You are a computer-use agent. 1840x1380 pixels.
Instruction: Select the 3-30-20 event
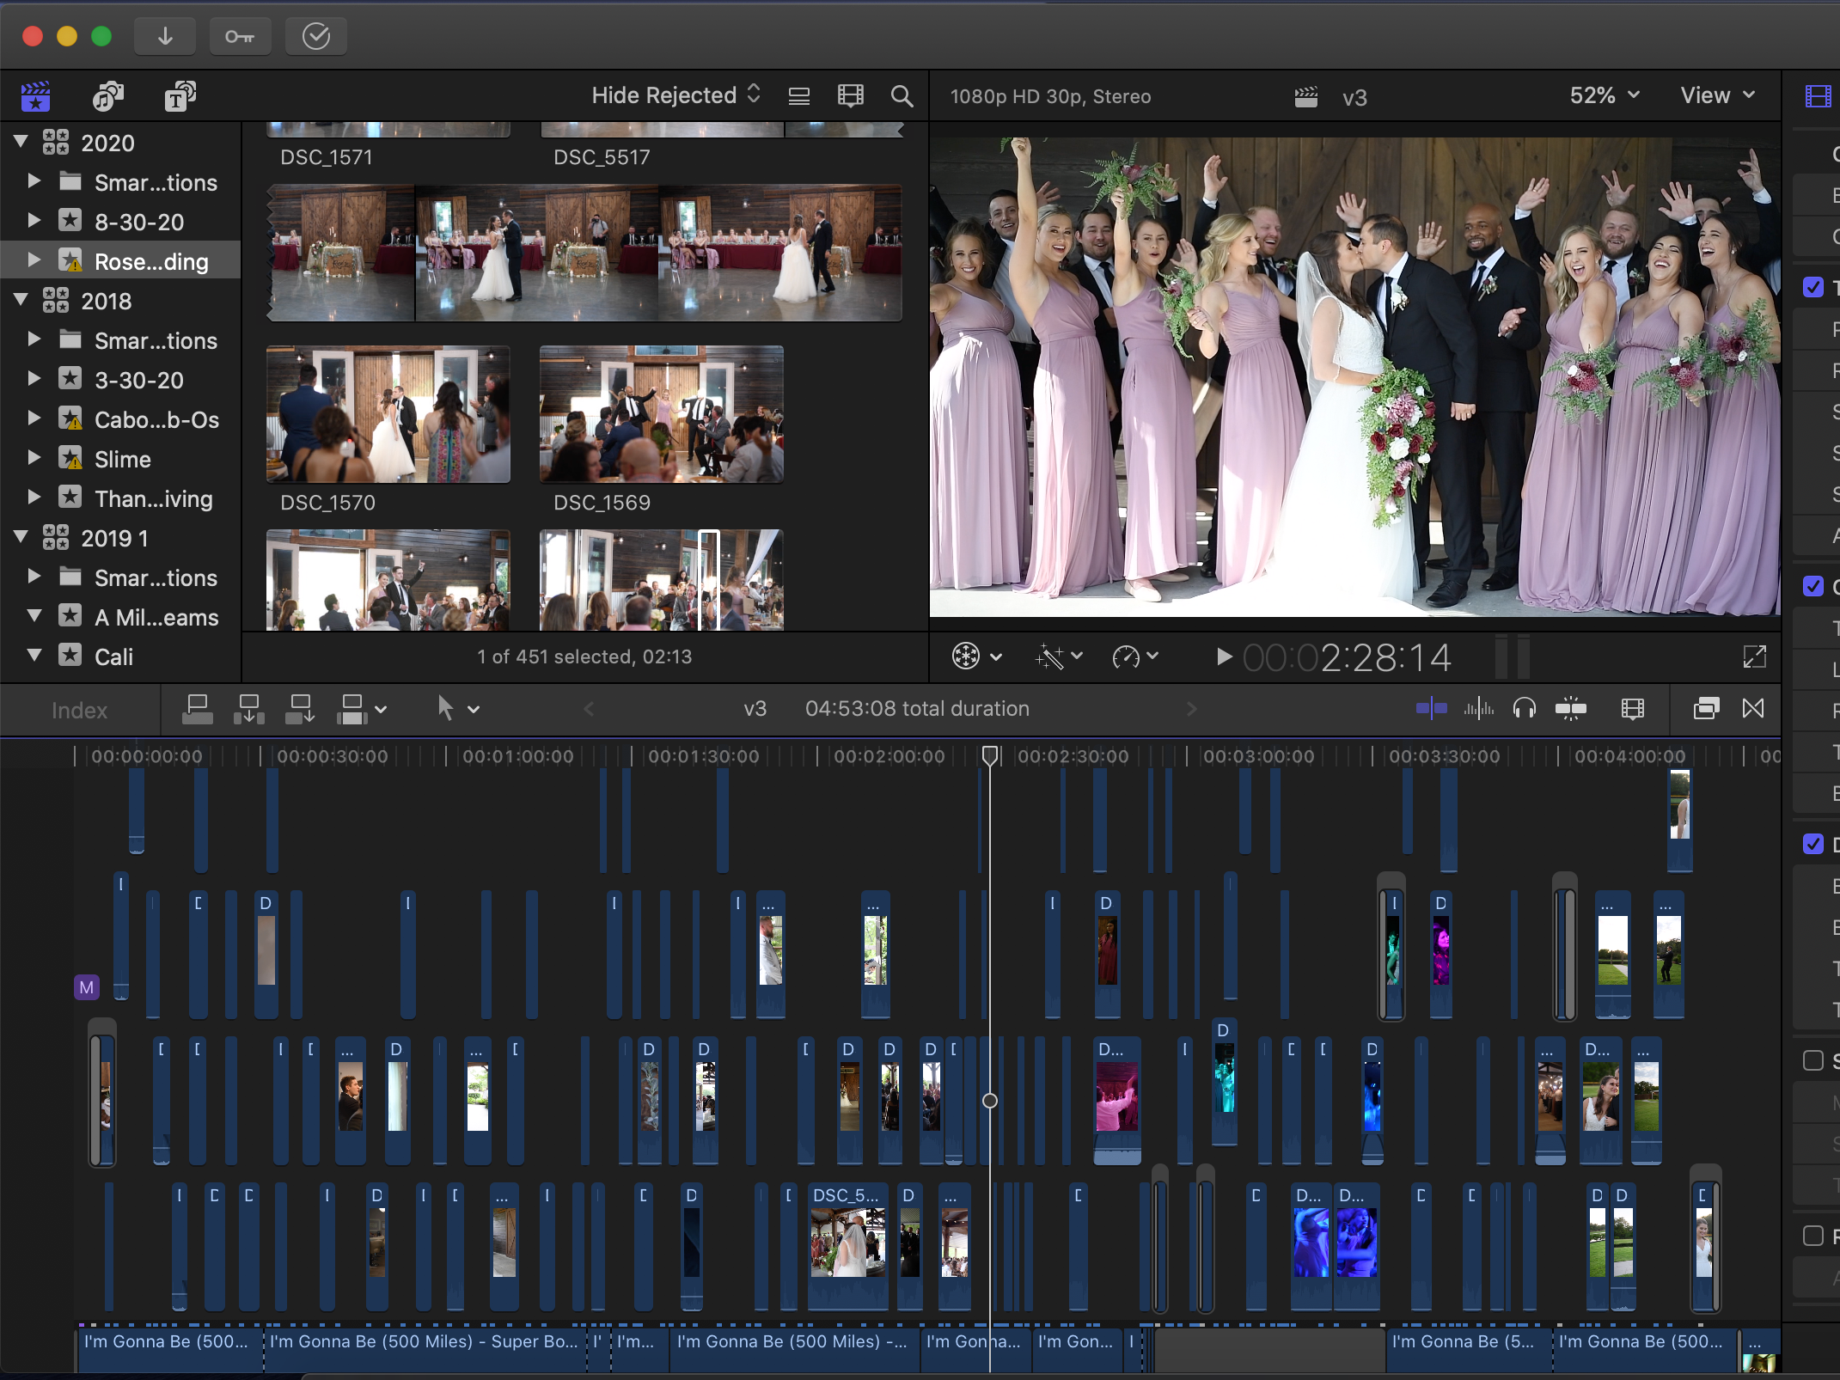pos(139,380)
